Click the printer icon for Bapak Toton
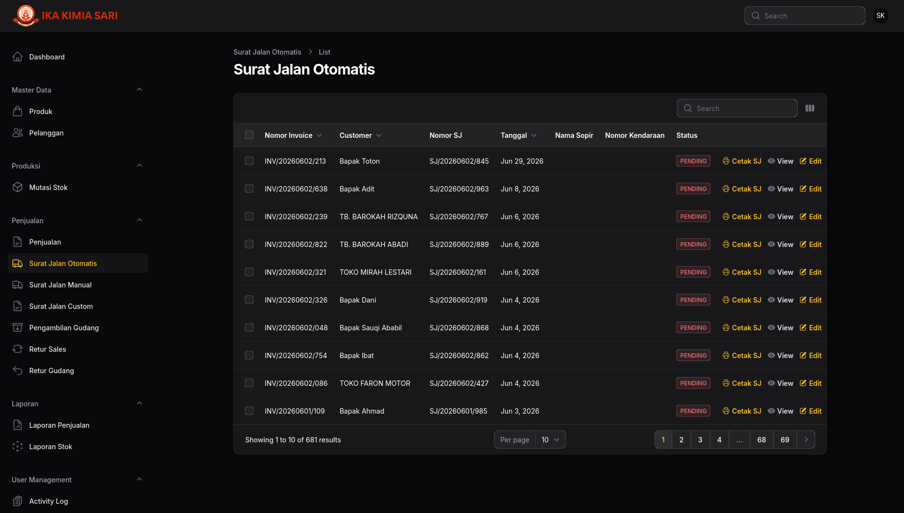The height and width of the screenshot is (513, 904). [x=726, y=161]
